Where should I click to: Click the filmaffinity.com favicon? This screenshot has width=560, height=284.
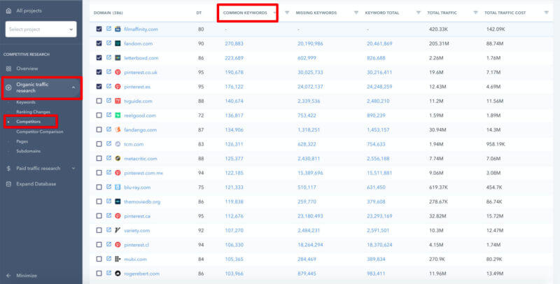pyautogui.click(x=118, y=29)
